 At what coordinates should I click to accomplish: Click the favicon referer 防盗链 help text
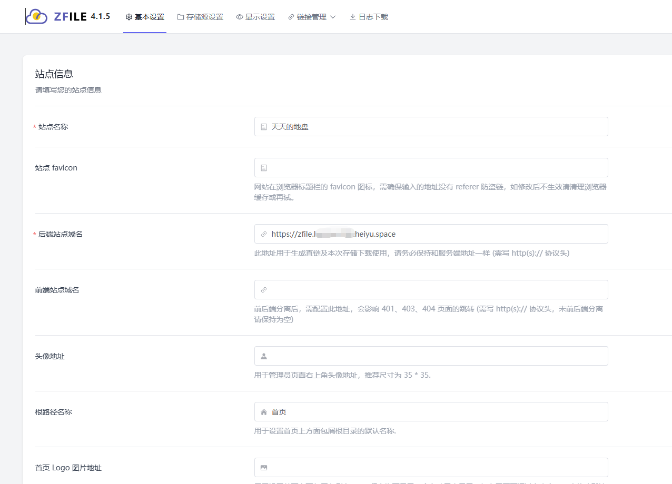tap(430, 192)
